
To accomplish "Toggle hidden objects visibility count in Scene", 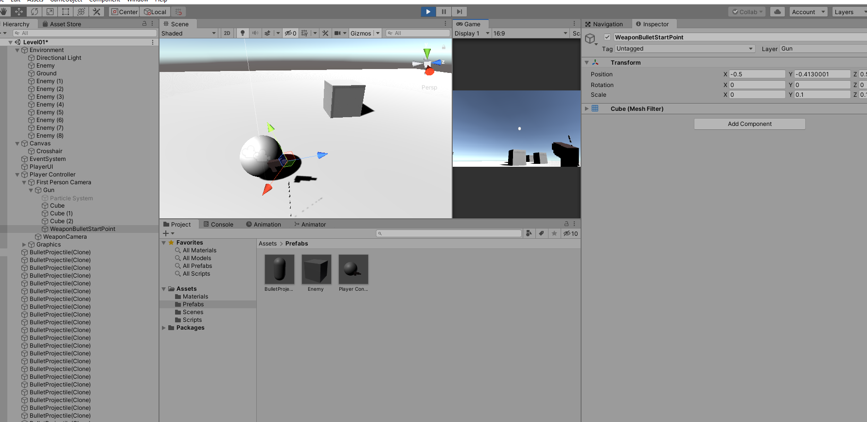I will coord(291,33).
